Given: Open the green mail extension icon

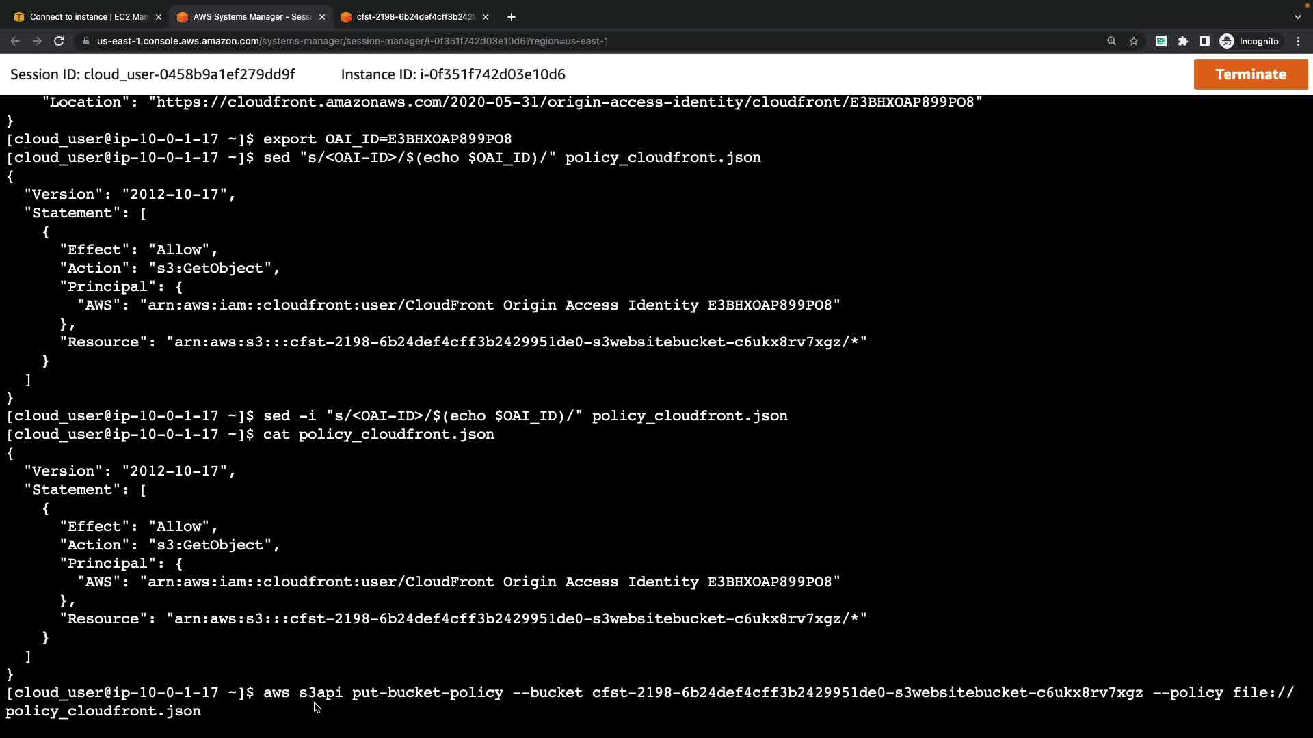Looking at the screenshot, I should click(1161, 41).
